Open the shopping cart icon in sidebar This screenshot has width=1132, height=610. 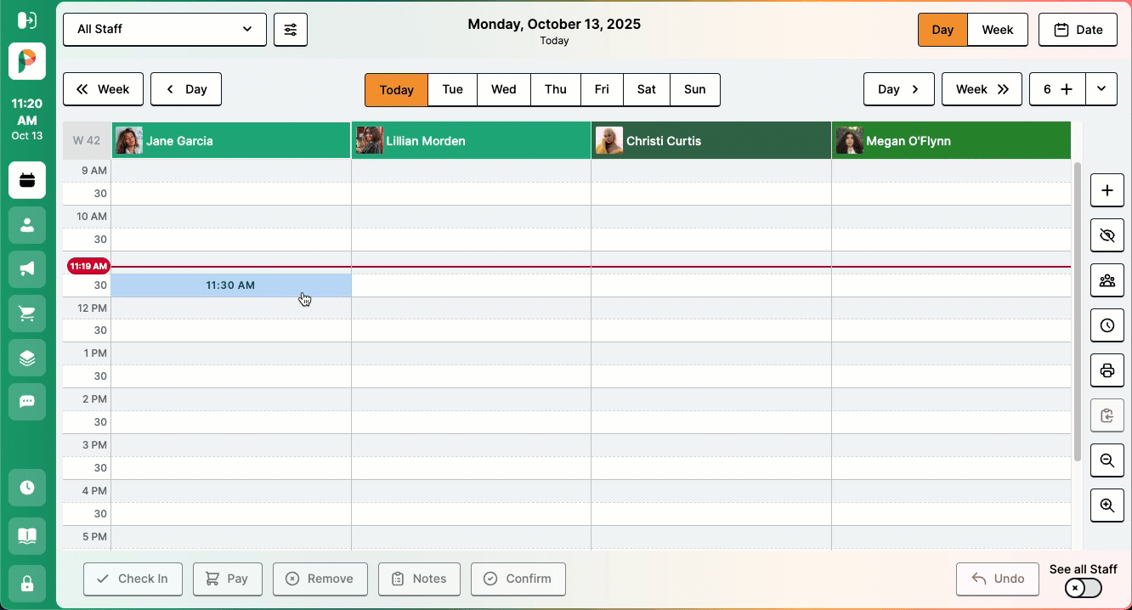coord(27,313)
